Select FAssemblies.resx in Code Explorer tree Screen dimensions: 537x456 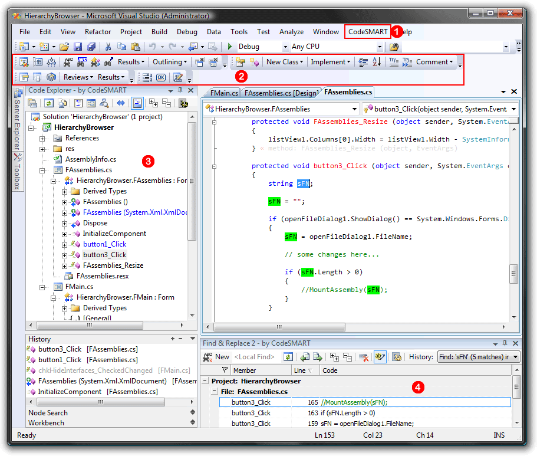103,276
